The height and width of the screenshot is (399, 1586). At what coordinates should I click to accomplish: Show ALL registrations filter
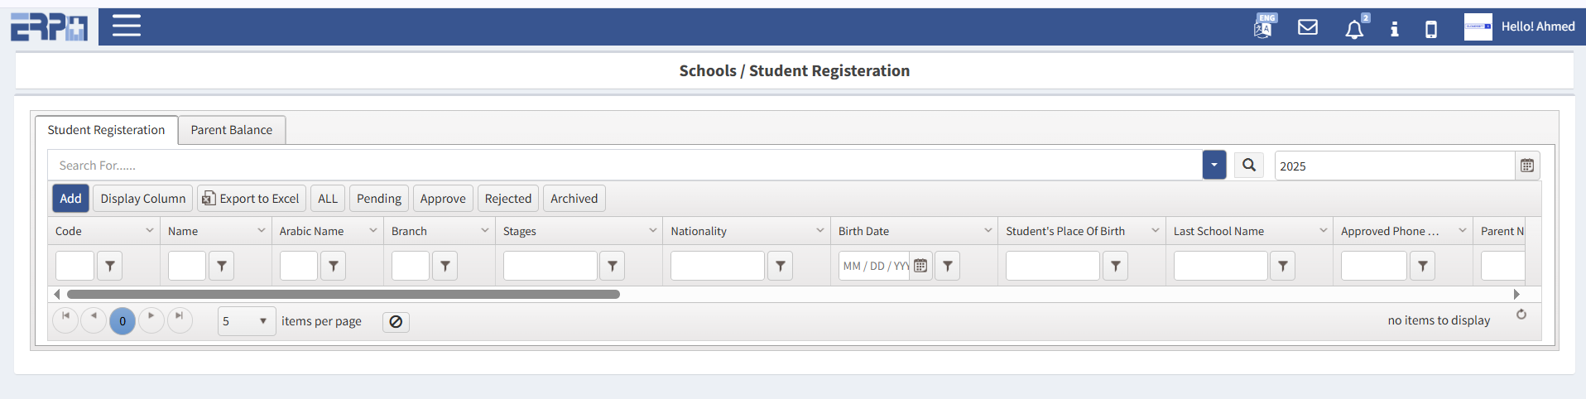click(328, 199)
